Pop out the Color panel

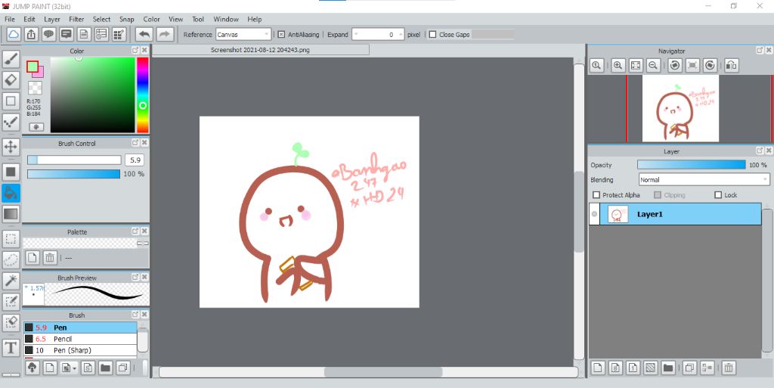(x=135, y=51)
